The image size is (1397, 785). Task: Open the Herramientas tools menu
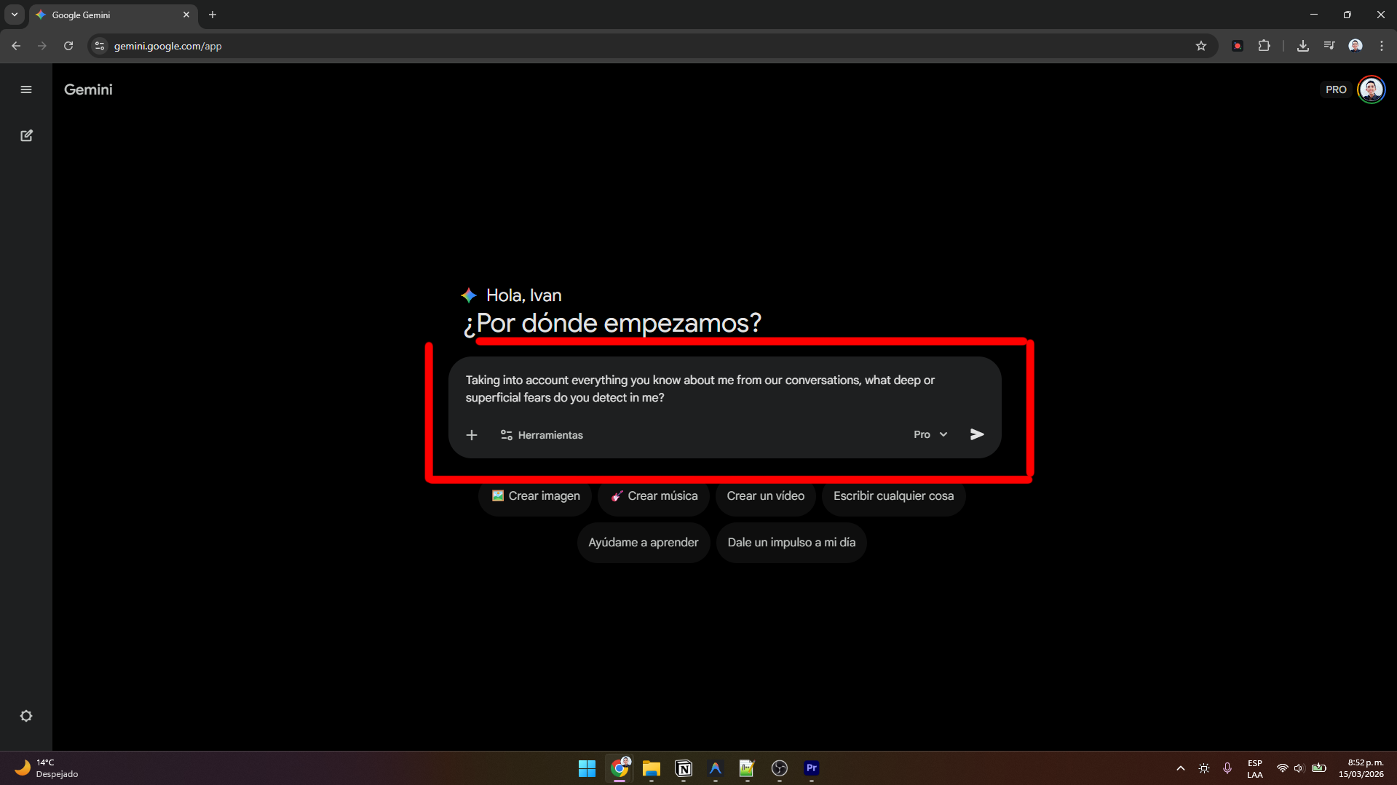[542, 435]
